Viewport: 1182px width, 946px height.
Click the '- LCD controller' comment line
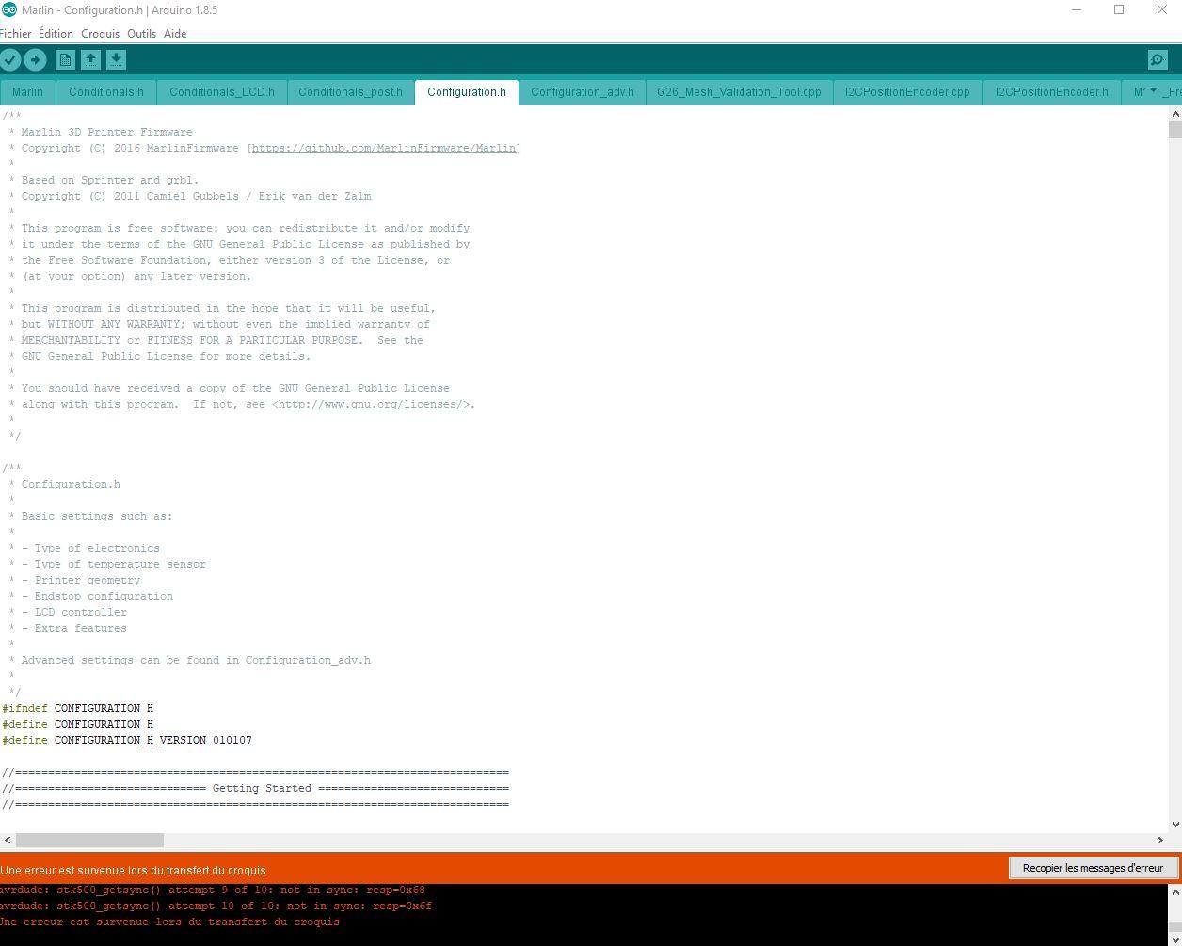tap(68, 612)
